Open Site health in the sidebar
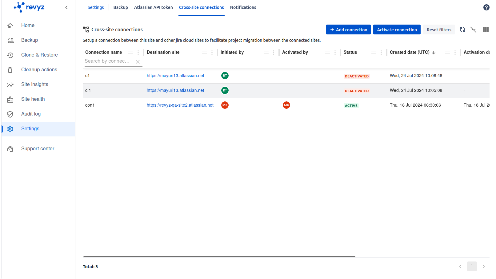 pos(33,99)
